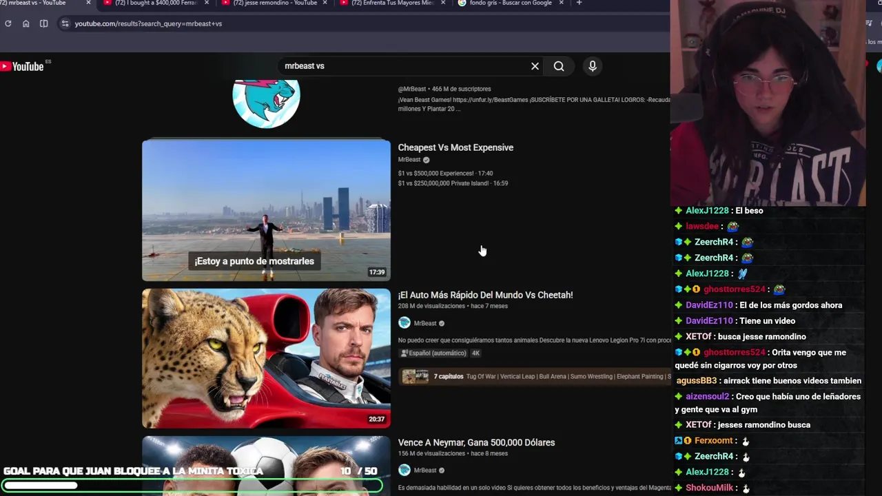Click the site info icon in address bar
The image size is (882, 496).
coord(65,23)
